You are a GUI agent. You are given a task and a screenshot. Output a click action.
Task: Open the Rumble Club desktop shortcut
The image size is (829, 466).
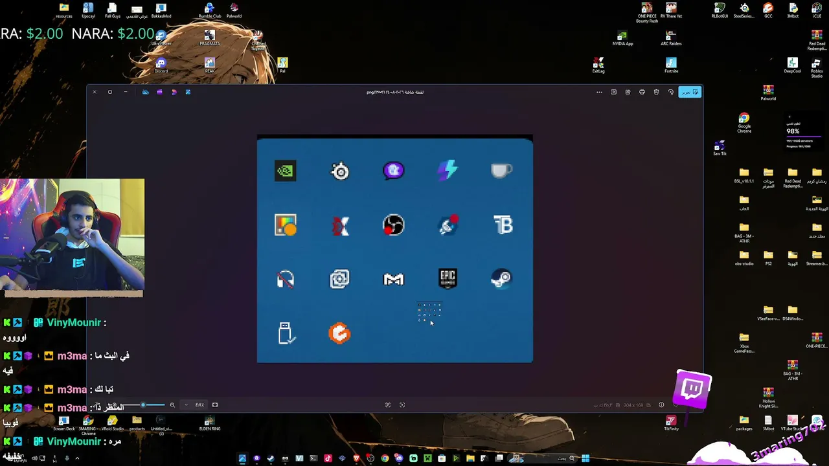click(x=210, y=10)
